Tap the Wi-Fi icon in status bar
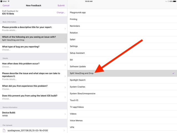Screen dimensions: 177x133 (x=9, y=1)
